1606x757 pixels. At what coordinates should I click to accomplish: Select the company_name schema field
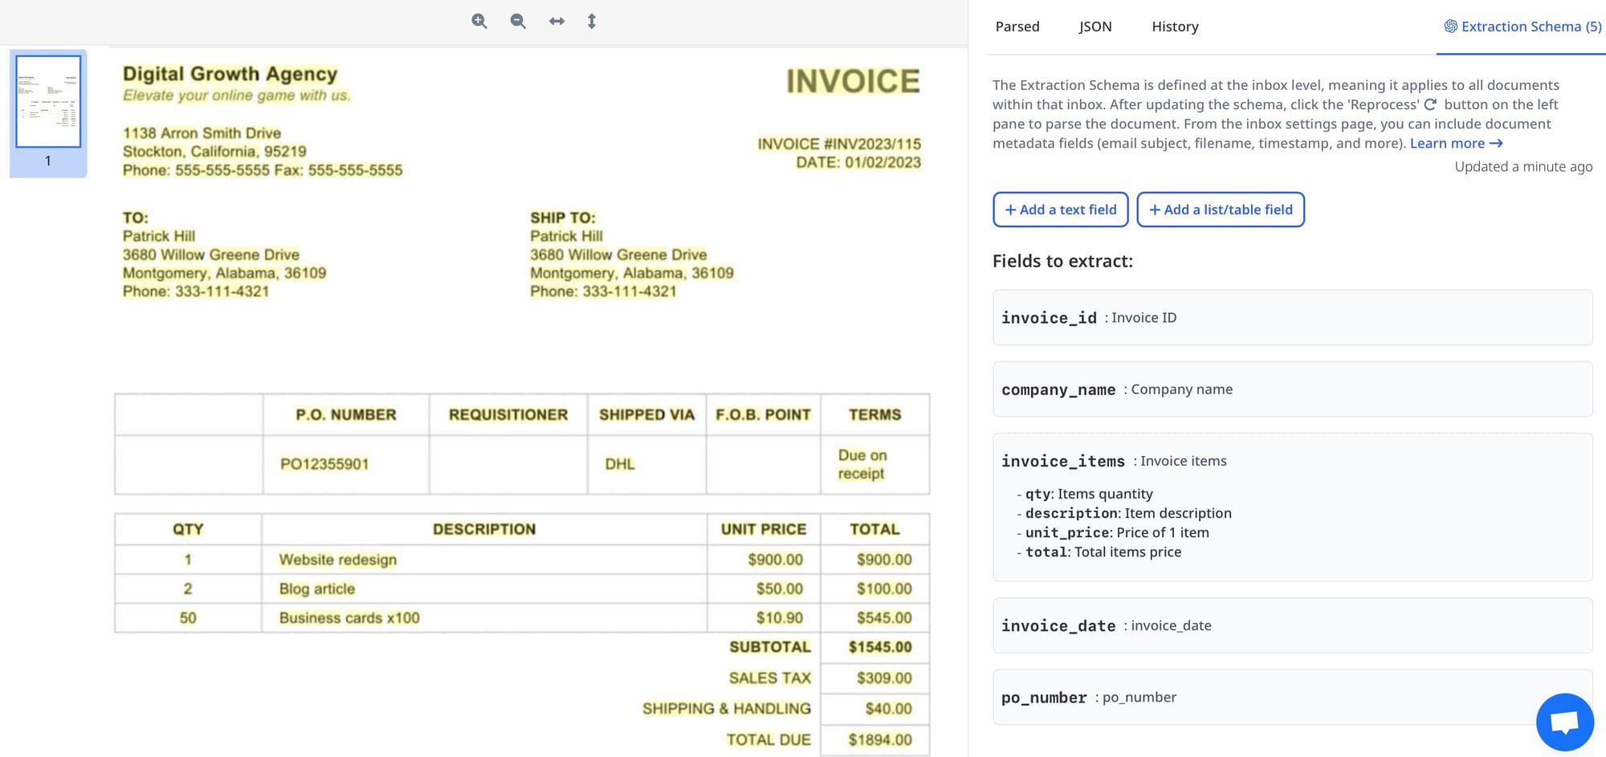[x=1291, y=389]
